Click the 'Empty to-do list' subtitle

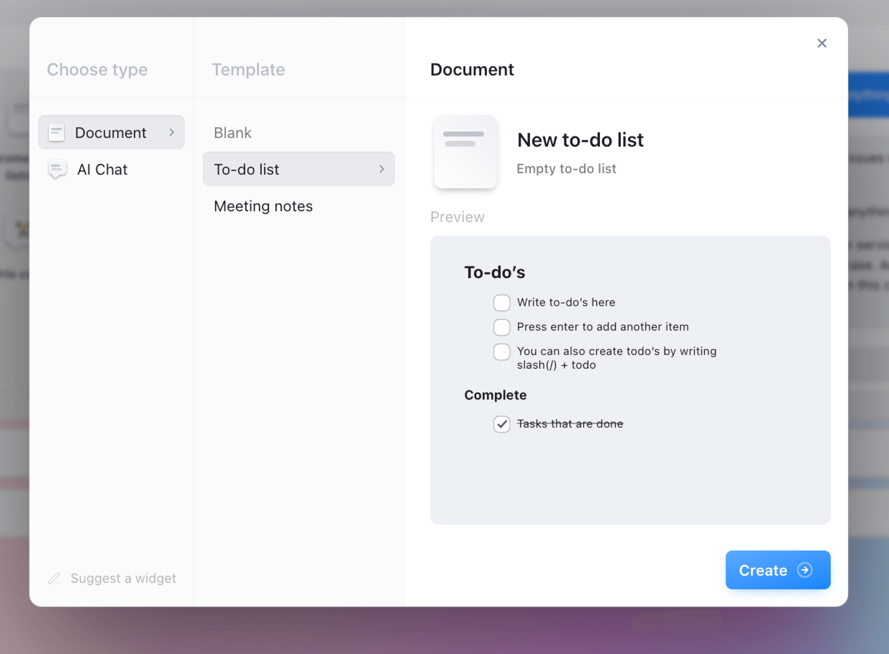566,169
